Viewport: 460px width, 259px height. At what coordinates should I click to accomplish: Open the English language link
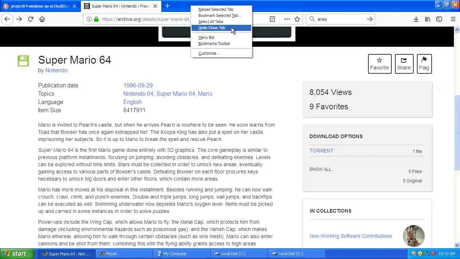pos(132,102)
